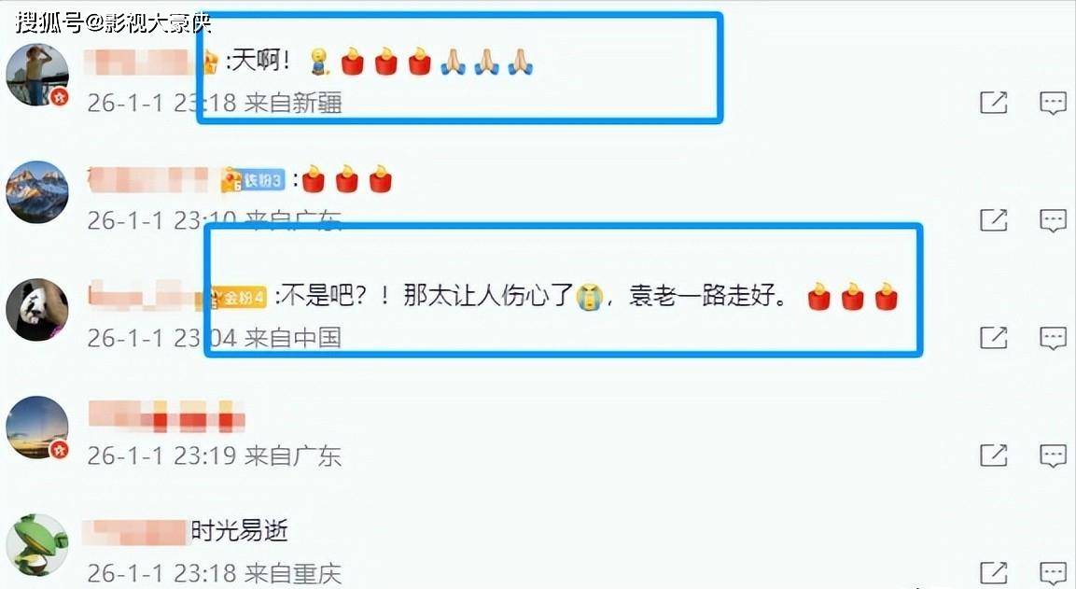Click the 铁粉3 fan badge
The width and height of the screenshot is (1076, 589).
click(x=253, y=180)
